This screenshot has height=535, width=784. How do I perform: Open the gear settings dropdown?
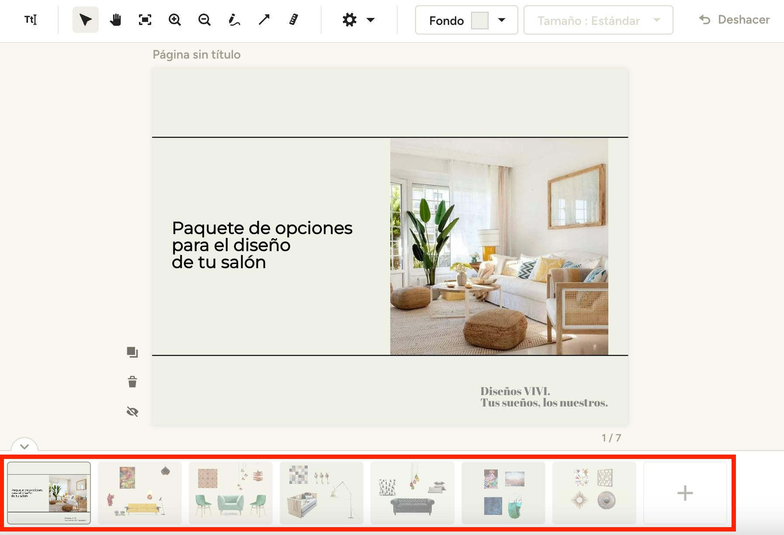click(x=358, y=20)
